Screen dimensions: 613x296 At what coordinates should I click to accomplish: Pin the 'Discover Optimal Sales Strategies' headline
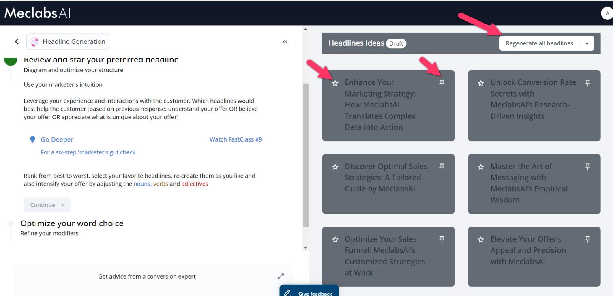click(x=442, y=167)
